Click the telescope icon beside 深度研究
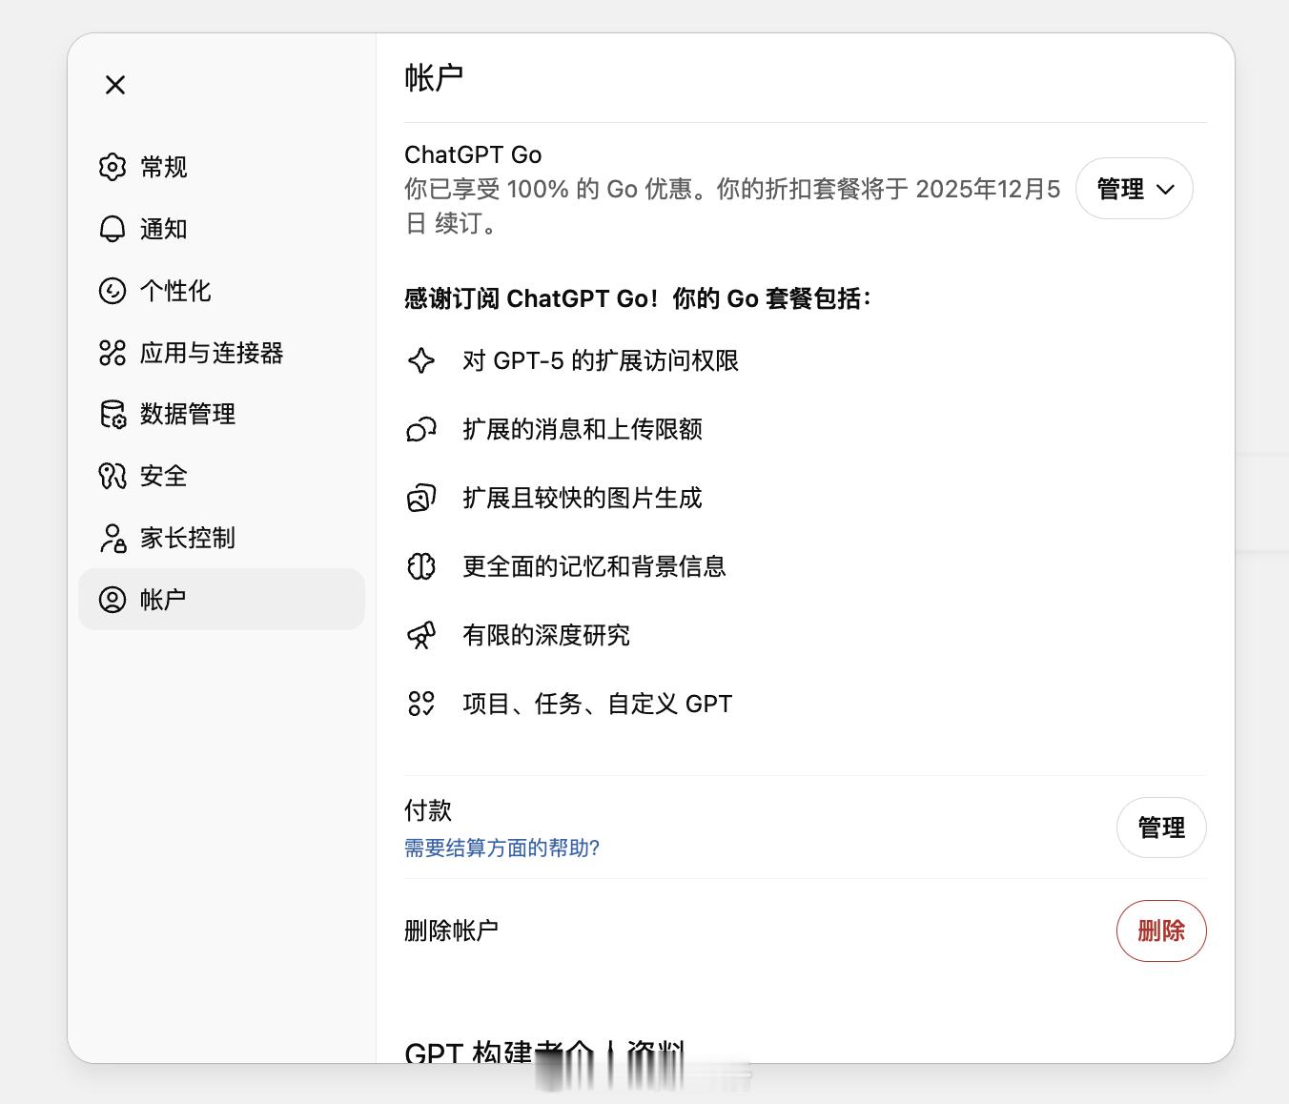The image size is (1289, 1104). pos(421,635)
